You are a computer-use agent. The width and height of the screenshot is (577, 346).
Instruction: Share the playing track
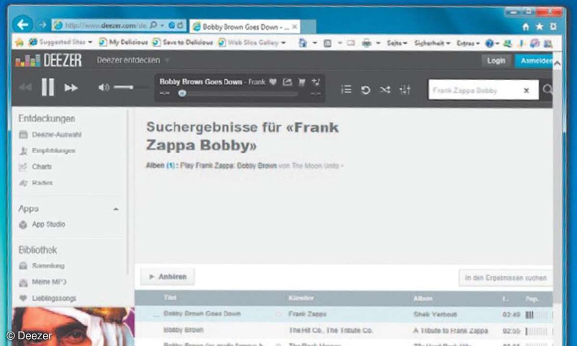tap(287, 82)
